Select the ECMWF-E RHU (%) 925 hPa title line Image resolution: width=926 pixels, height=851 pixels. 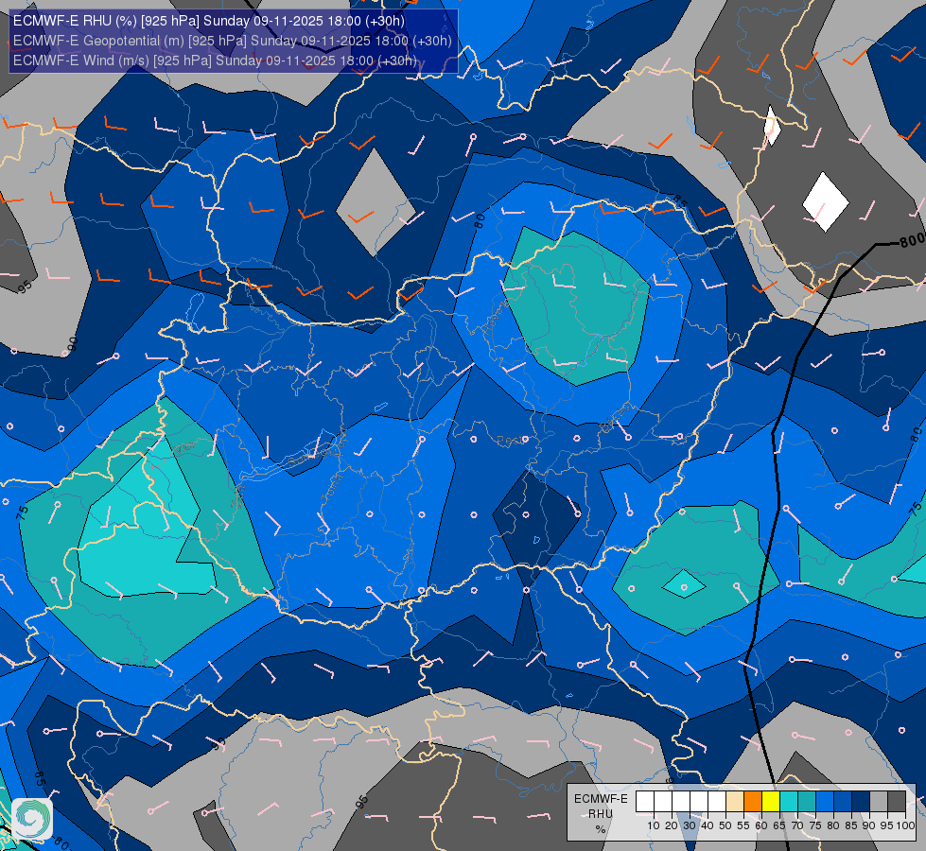click(x=209, y=21)
